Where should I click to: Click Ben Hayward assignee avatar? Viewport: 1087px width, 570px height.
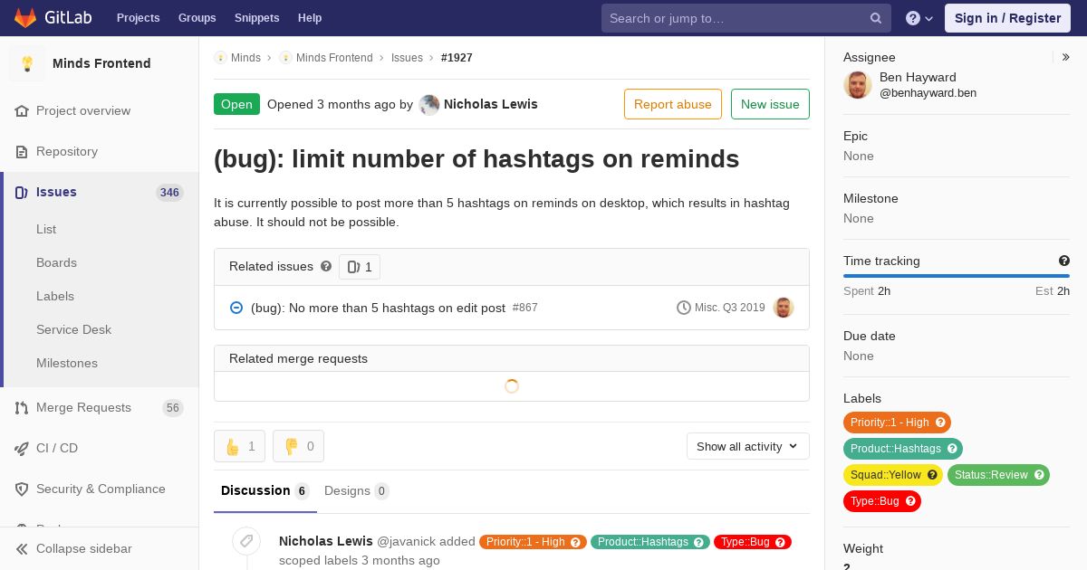point(858,84)
